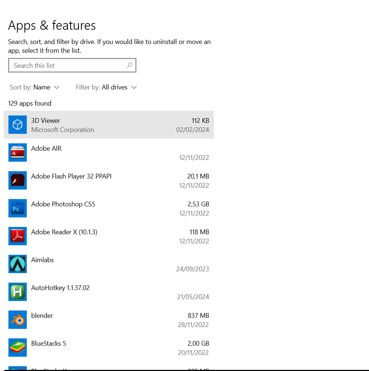Click the 129 apps found text
This screenshot has height=371, width=369.
pyautogui.click(x=30, y=103)
